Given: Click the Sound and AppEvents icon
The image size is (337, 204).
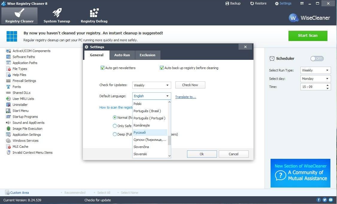Looking at the screenshot, I should click(x=8, y=123).
